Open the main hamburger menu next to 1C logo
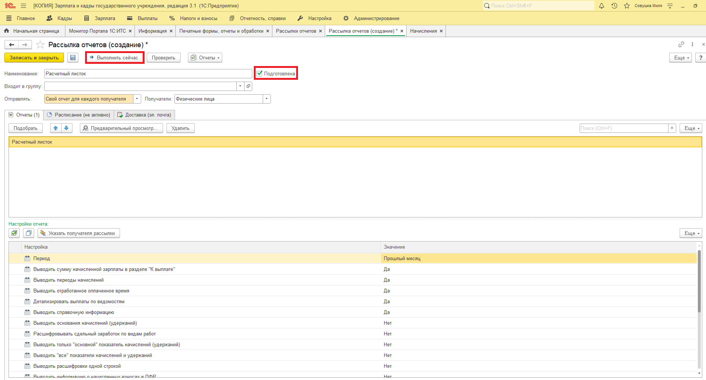The width and height of the screenshot is (706, 380). coord(23,6)
